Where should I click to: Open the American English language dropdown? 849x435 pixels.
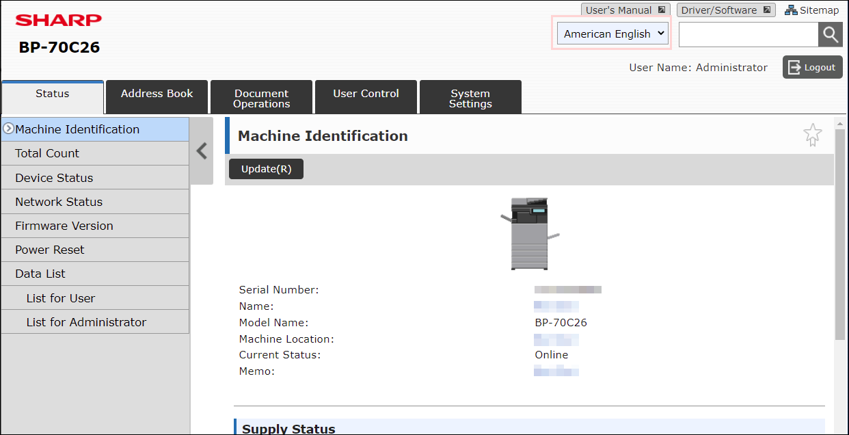click(612, 34)
